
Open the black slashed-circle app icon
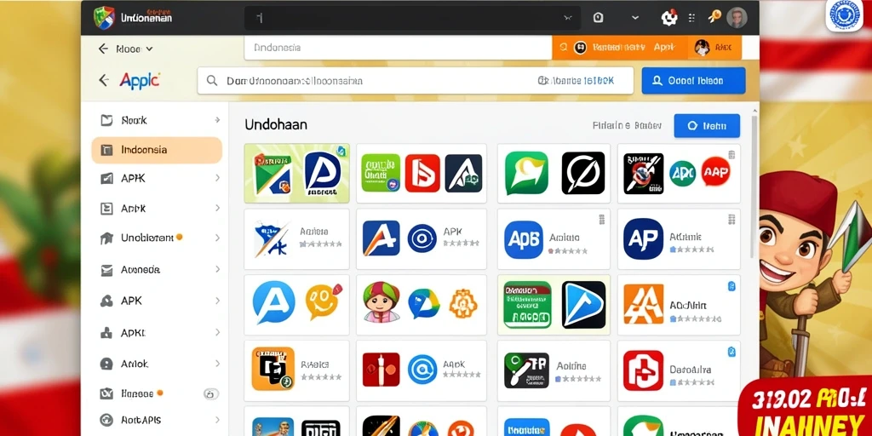point(582,173)
